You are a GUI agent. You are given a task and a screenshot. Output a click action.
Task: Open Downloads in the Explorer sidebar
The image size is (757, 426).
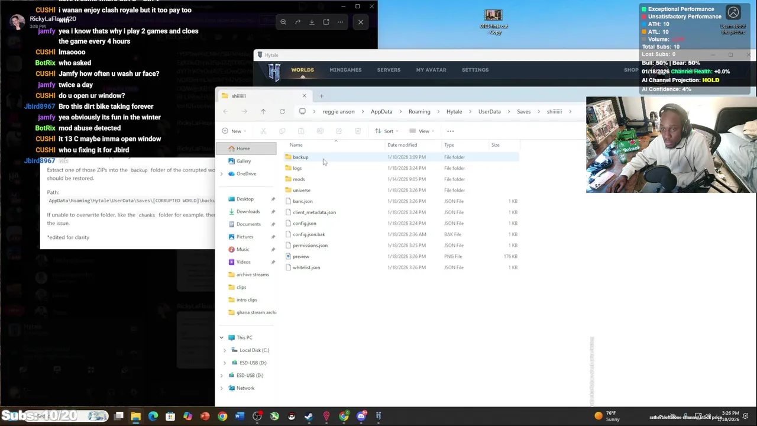(x=248, y=212)
